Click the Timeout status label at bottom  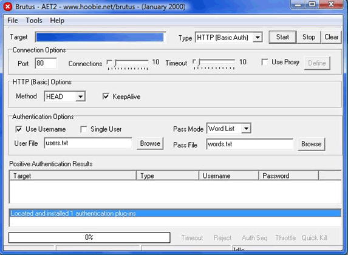(x=192, y=238)
